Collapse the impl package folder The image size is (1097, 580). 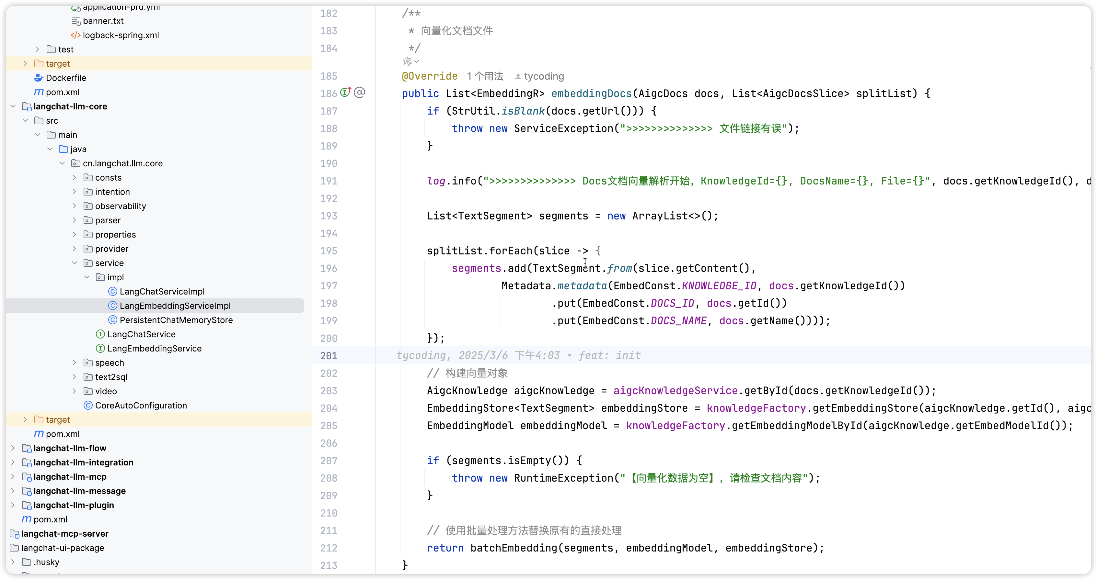[x=87, y=277]
